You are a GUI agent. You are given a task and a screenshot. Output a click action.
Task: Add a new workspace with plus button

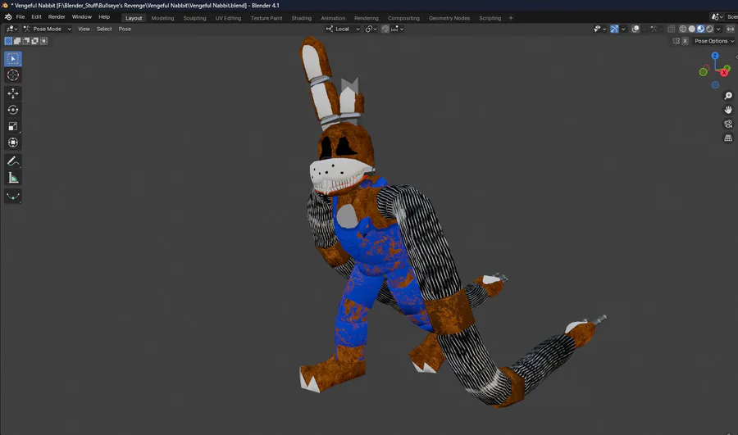tap(511, 18)
